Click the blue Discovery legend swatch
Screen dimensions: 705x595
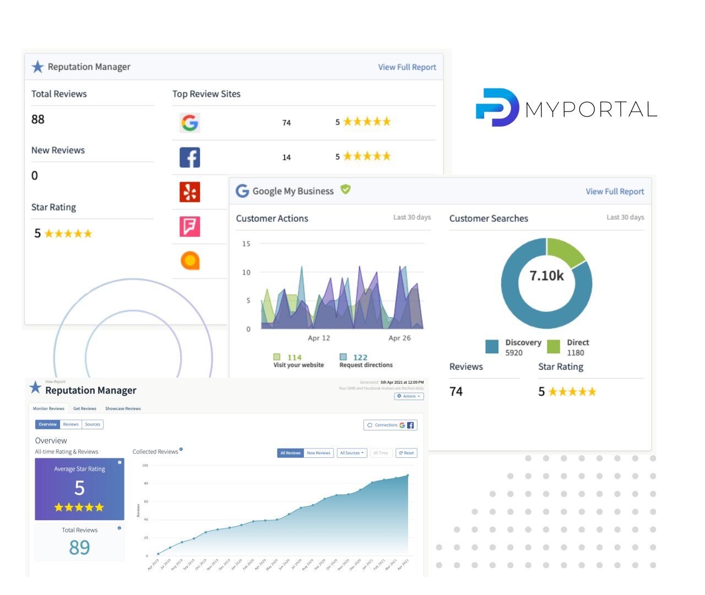tap(492, 346)
